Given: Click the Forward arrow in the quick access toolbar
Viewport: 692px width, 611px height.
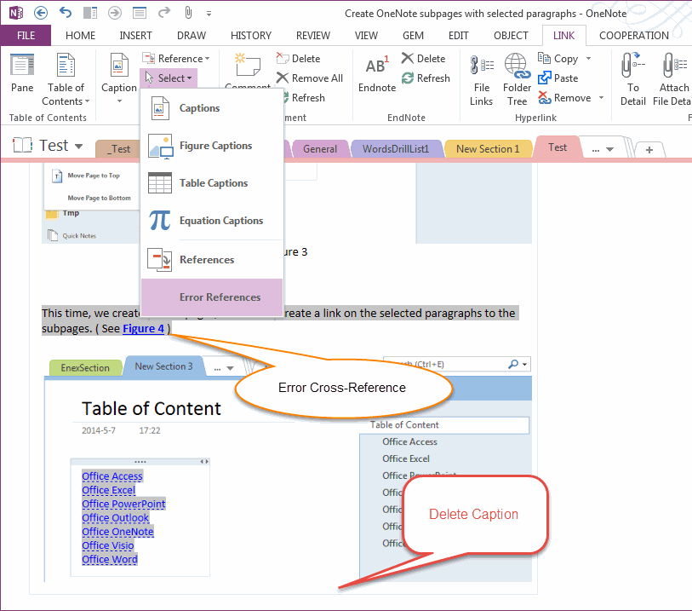Looking at the screenshot, I should tap(115, 13).
